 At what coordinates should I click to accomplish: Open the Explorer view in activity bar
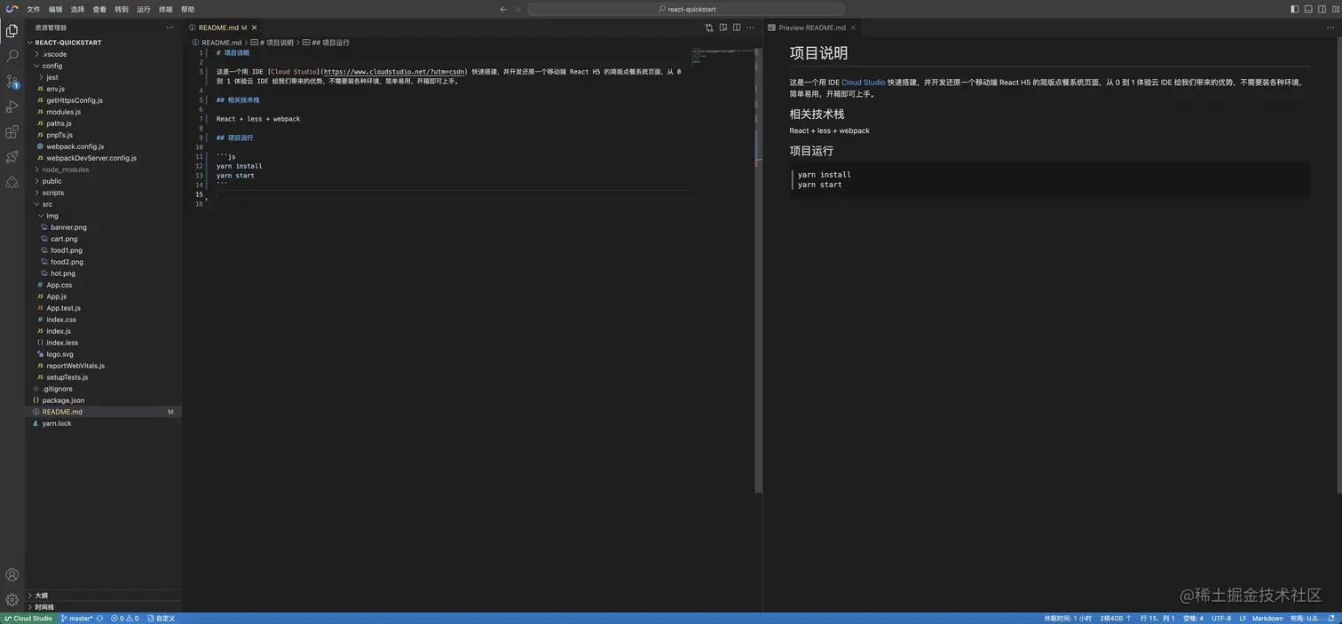tap(12, 31)
